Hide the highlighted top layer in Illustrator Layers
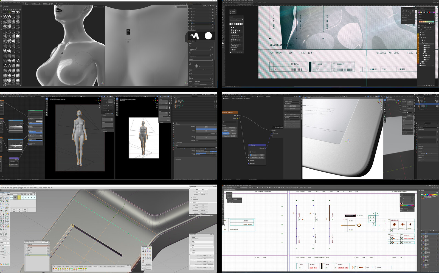439x273 pixels. click(421, 234)
